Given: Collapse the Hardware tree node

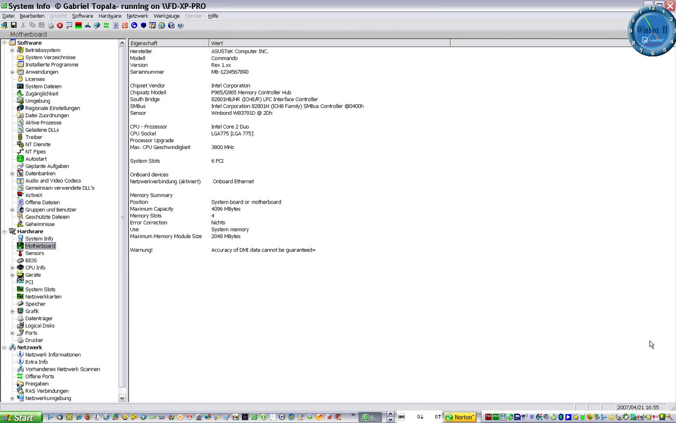Looking at the screenshot, I should click(4, 231).
